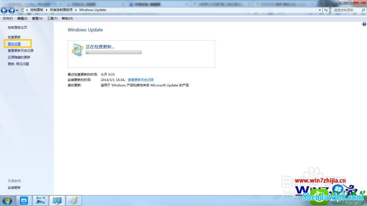Click 正在检查更新... status text
Image resolution: width=367 pixels, height=206 pixels.
[100, 47]
